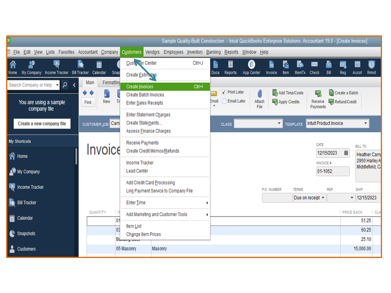Click the Bill toolbar icon
391x293 pixels.
(x=329, y=68)
